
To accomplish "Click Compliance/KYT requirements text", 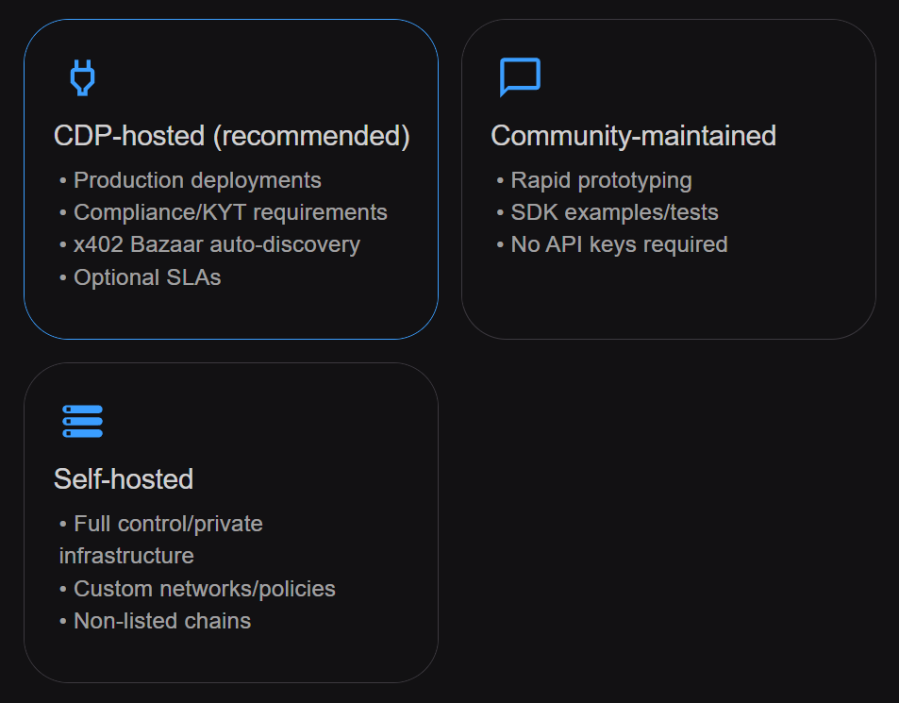I will [230, 212].
